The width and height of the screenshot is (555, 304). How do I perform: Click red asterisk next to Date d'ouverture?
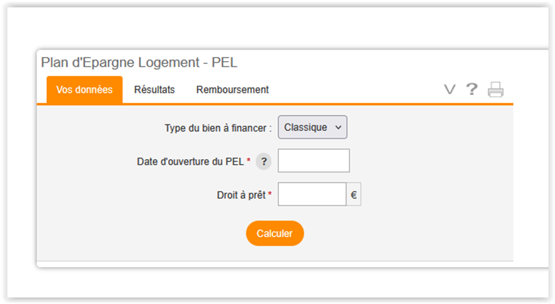[x=248, y=160]
